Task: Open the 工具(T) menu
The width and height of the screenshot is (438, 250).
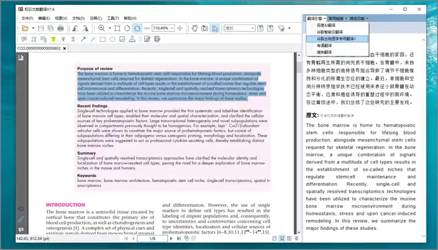Action: coord(113,18)
